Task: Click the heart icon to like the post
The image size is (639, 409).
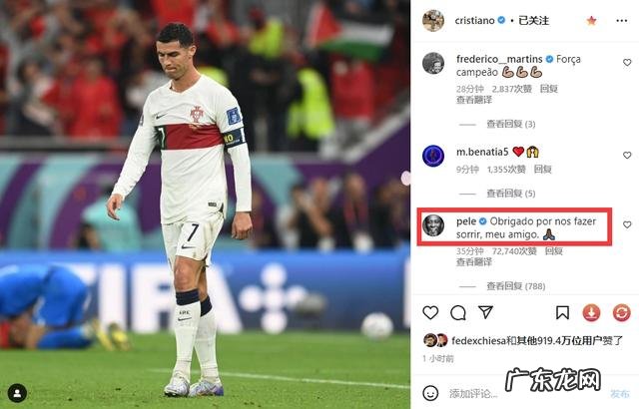Action: (x=430, y=312)
